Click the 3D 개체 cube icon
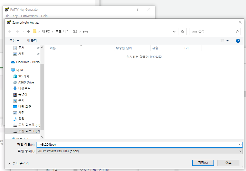This screenshot has height=171, width=246. pos(15,76)
